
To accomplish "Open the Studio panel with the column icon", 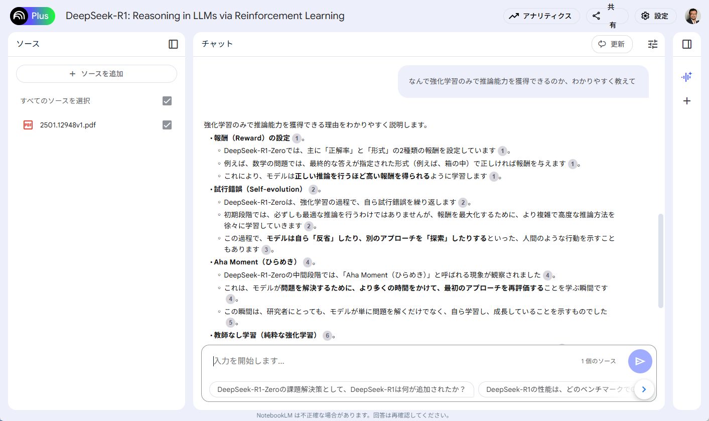I will click(686, 44).
